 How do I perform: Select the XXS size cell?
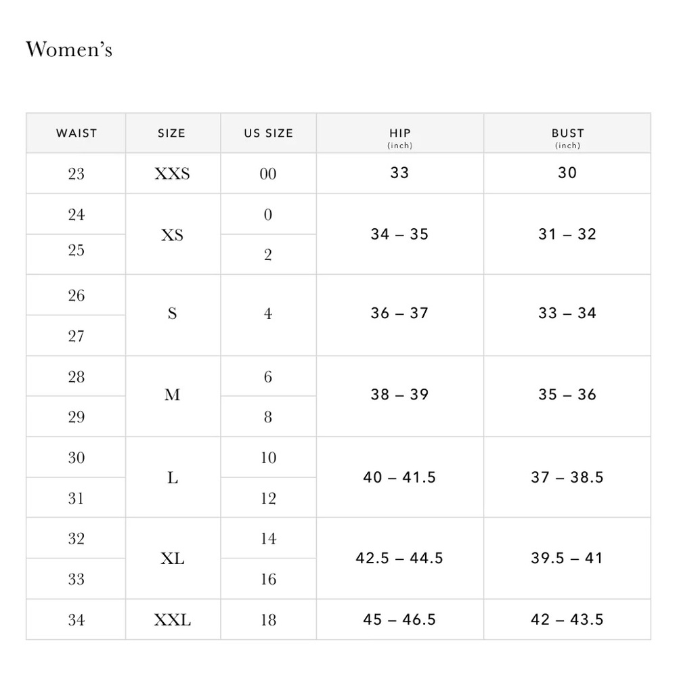click(173, 173)
